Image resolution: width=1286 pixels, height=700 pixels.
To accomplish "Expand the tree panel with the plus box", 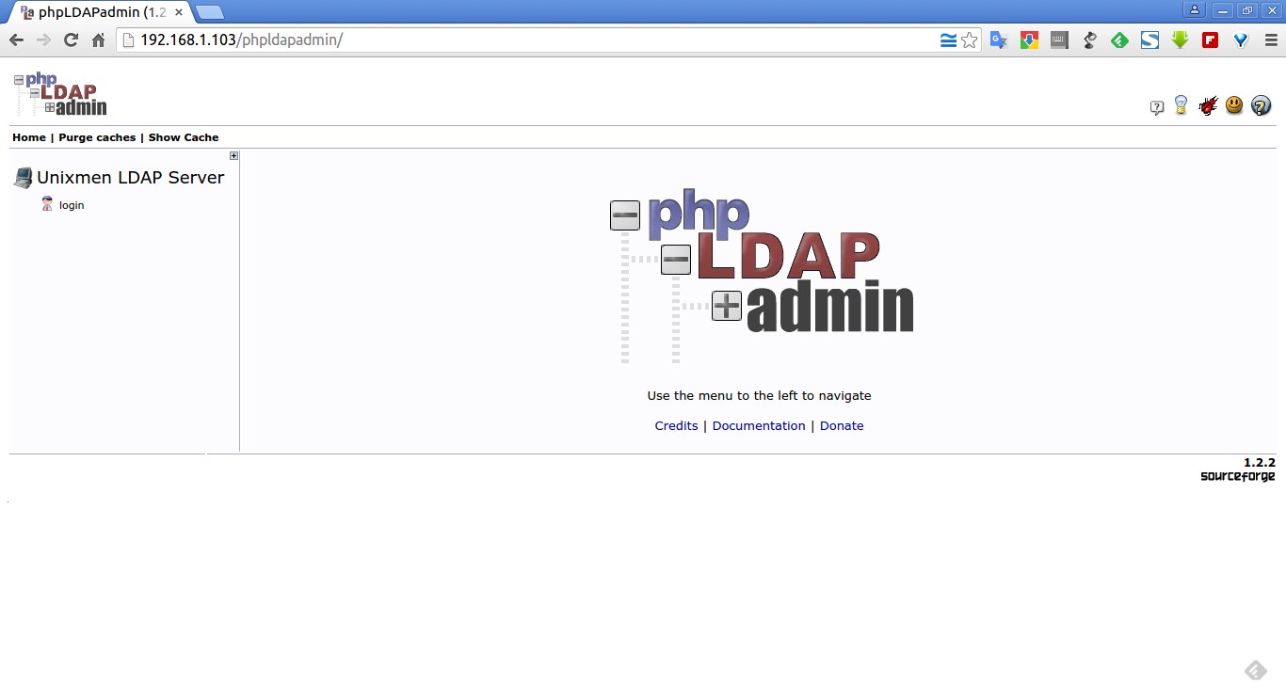I will click(233, 156).
